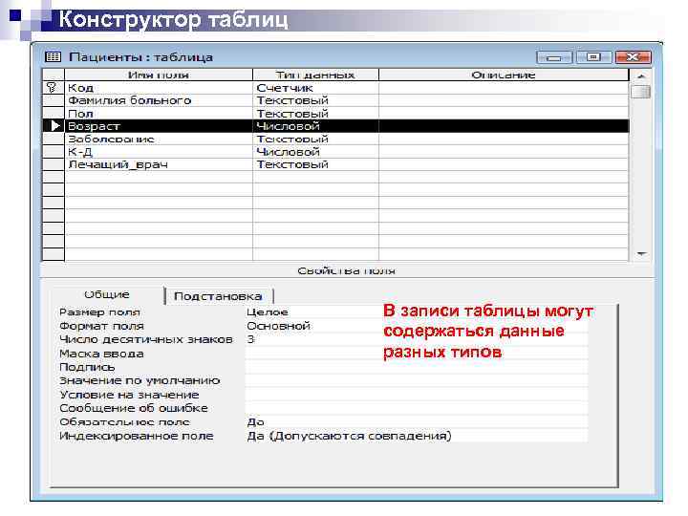
Task: Click the Подпись property field
Action: pyautogui.click(x=416, y=367)
